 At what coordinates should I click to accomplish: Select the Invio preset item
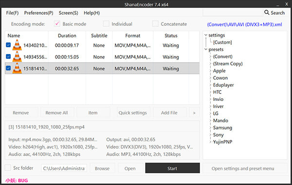point(218,99)
